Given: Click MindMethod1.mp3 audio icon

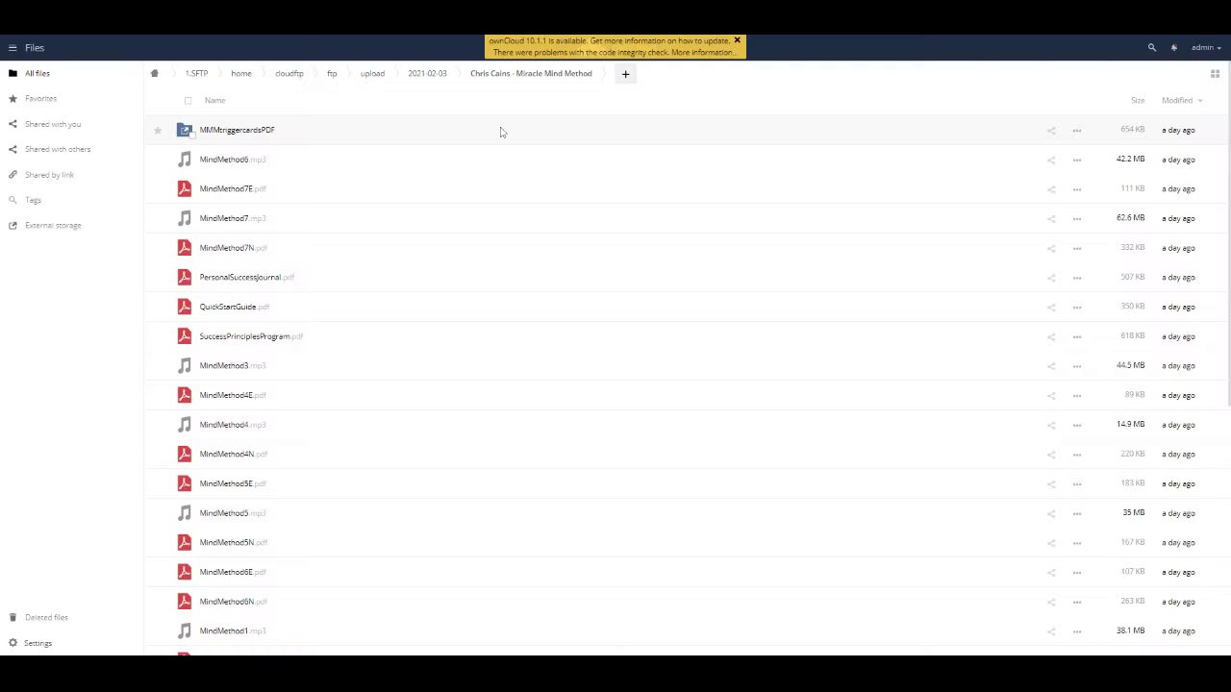Looking at the screenshot, I should (185, 630).
